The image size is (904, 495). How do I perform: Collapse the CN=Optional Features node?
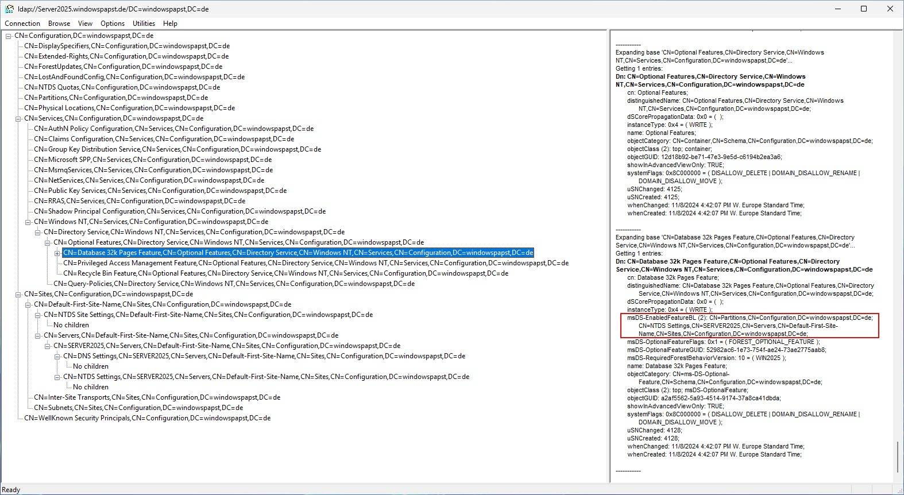coord(48,243)
